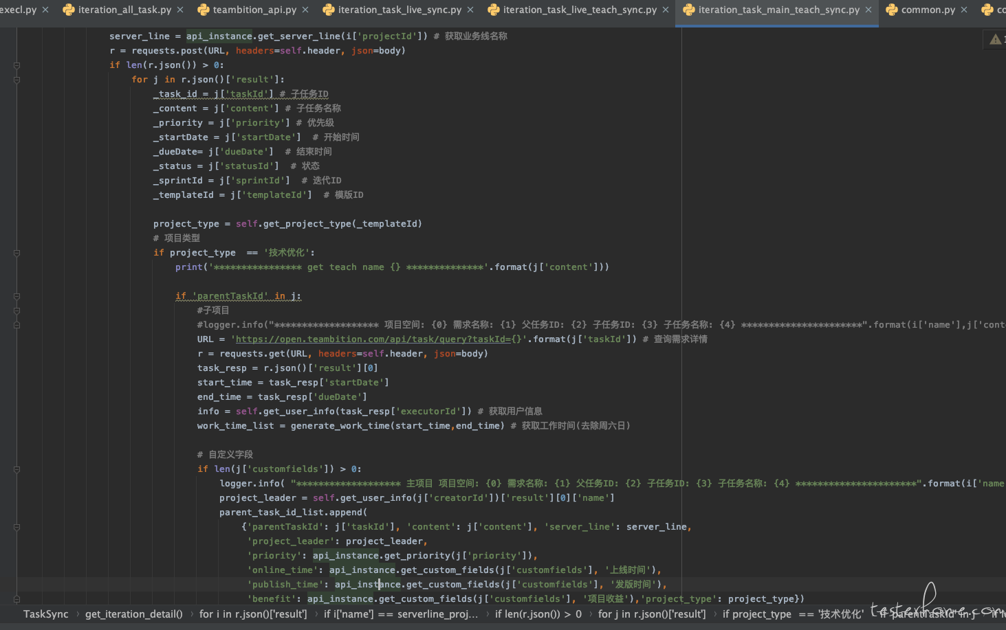Click the print 'get teach name' statement
This screenshot has height=630, width=1006.
pos(392,267)
